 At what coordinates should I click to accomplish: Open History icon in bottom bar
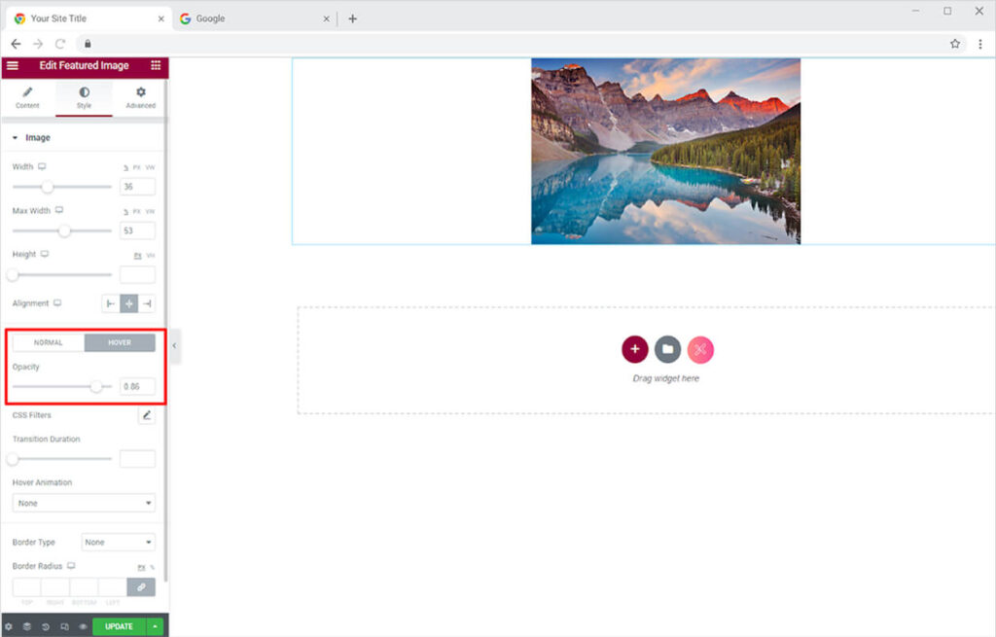pyautogui.click(x=46, y=626)
